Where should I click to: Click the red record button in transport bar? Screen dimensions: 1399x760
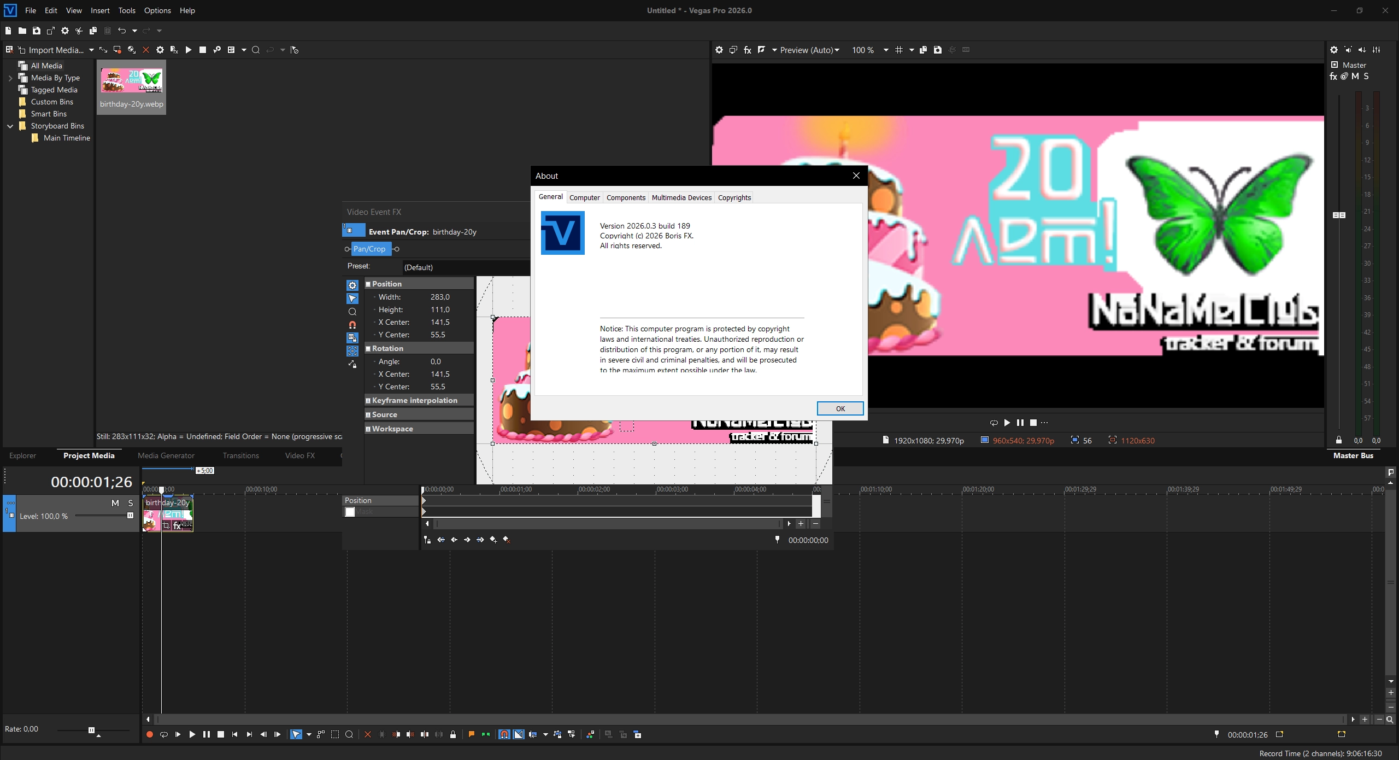[x=150, y=734]
